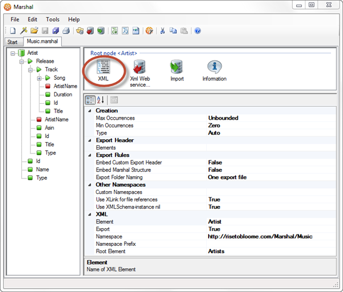Click the folder with gear toolbar icon
Image resolution: width=343 pixels, height=292 pixels.
pos(80,31)
